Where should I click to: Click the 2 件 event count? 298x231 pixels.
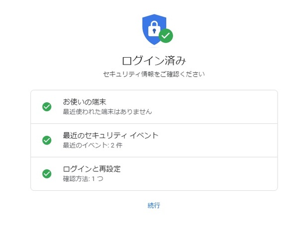(x=116, y=145)
